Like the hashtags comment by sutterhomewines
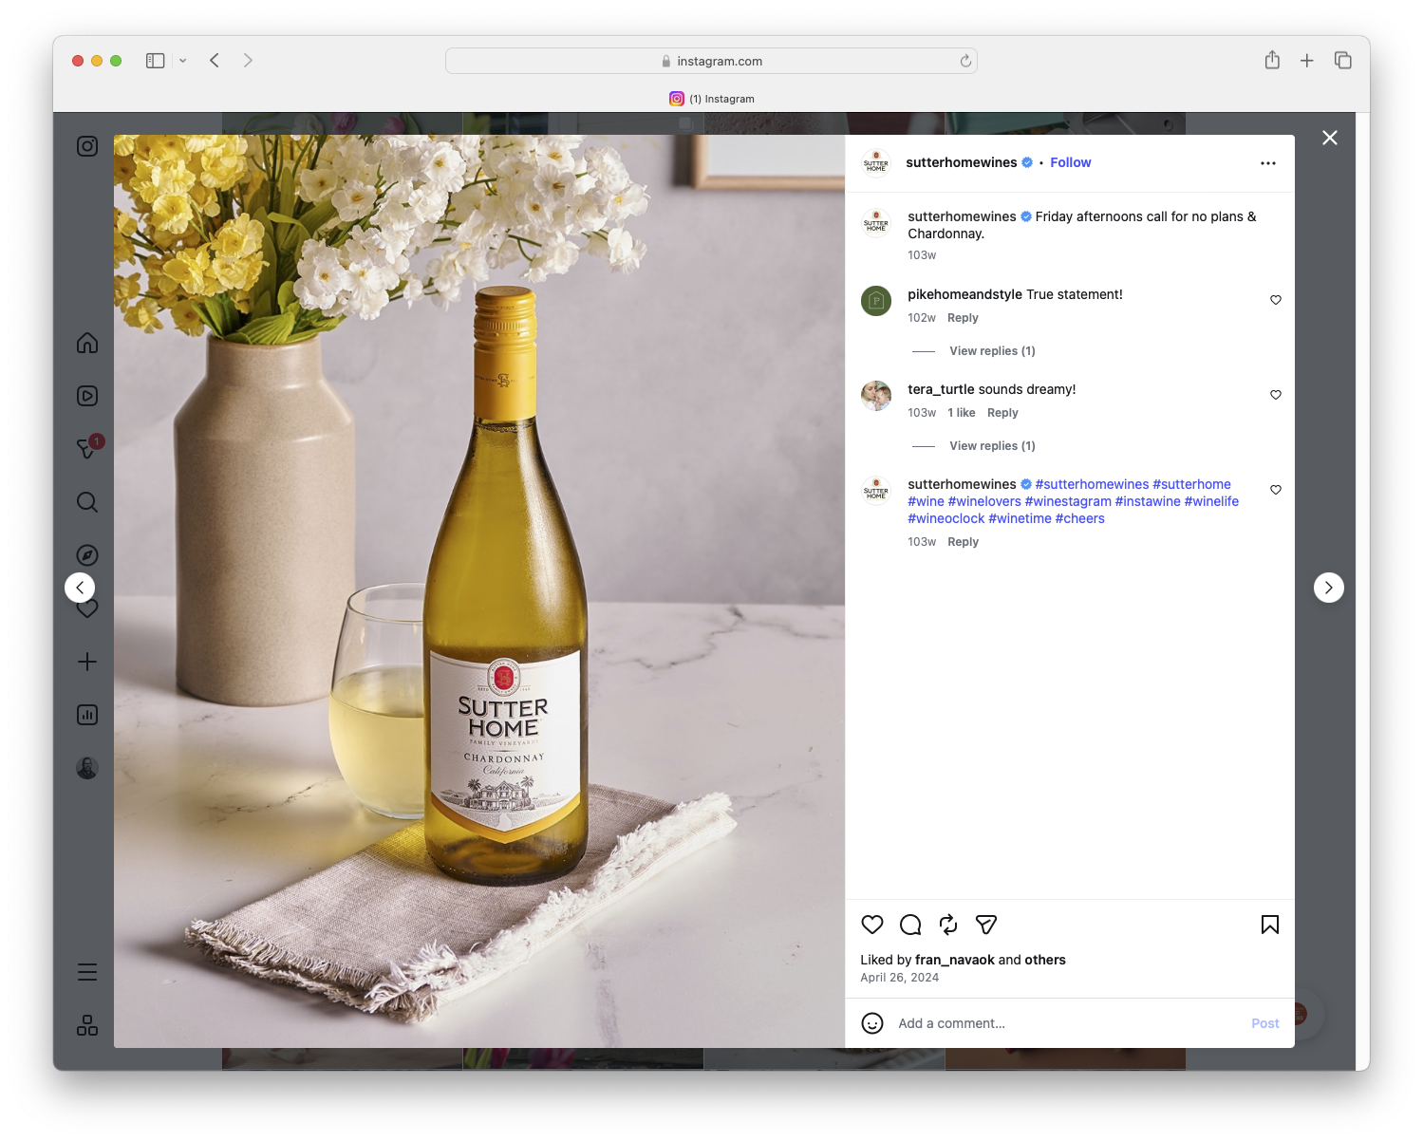The height and width of the screenshot is (1141, 1423). pyautogui.click(x=1276, y=490)
